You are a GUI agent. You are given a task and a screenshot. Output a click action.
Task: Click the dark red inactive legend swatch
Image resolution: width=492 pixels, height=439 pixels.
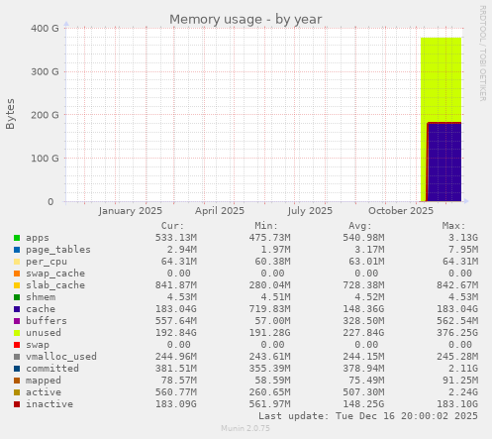click(x=17, y=404)
